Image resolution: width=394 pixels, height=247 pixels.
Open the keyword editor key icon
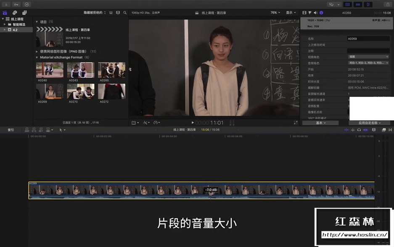[x=16, y=4]
